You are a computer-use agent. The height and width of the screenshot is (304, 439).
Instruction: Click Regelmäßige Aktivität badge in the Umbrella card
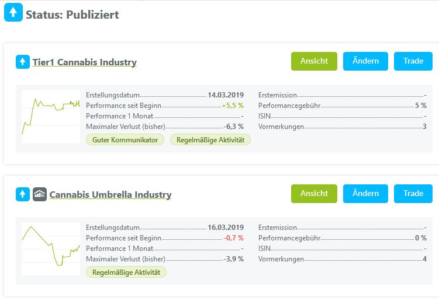tap(126, 272)
